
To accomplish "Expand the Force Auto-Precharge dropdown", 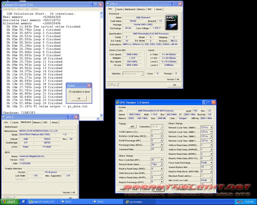I will 211,163.
